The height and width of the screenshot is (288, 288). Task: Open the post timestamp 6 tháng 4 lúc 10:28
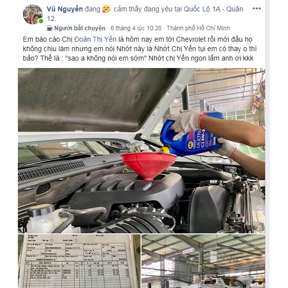(136, 28)
